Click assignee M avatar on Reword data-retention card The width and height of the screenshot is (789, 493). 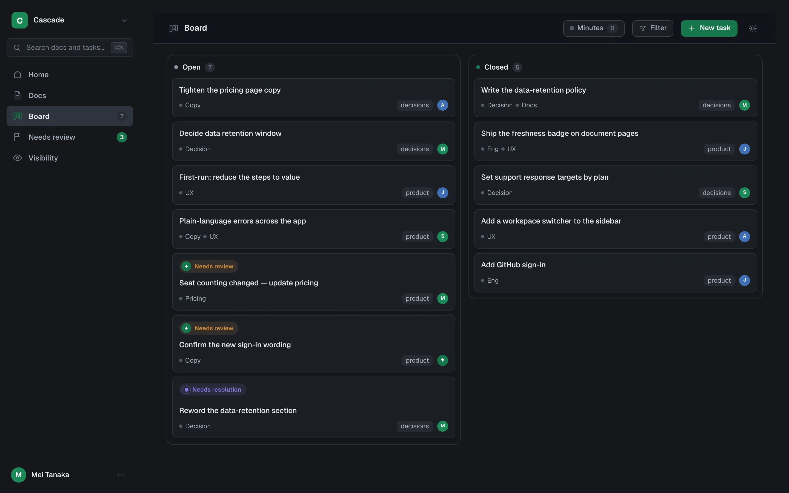click(x=442, y=426)
